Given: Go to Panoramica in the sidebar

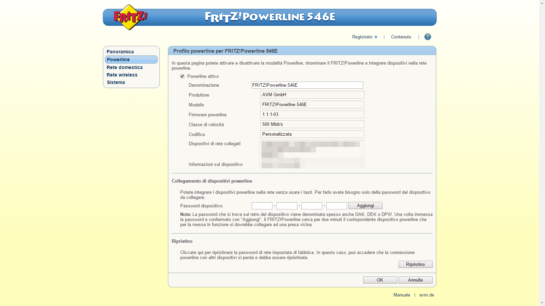Looking at the screenshot, I should pyautogui.click(x=120, y=52).
